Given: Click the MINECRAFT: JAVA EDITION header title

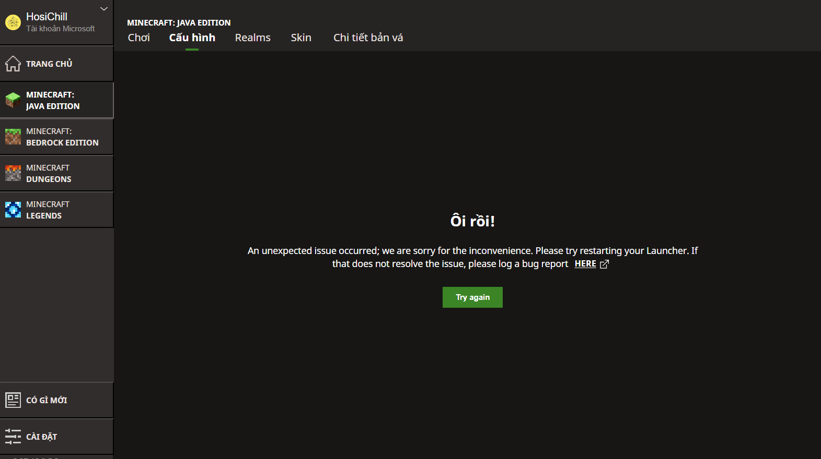Looking at the screenshot, I should pyautogui.click(x=179, y=23).
